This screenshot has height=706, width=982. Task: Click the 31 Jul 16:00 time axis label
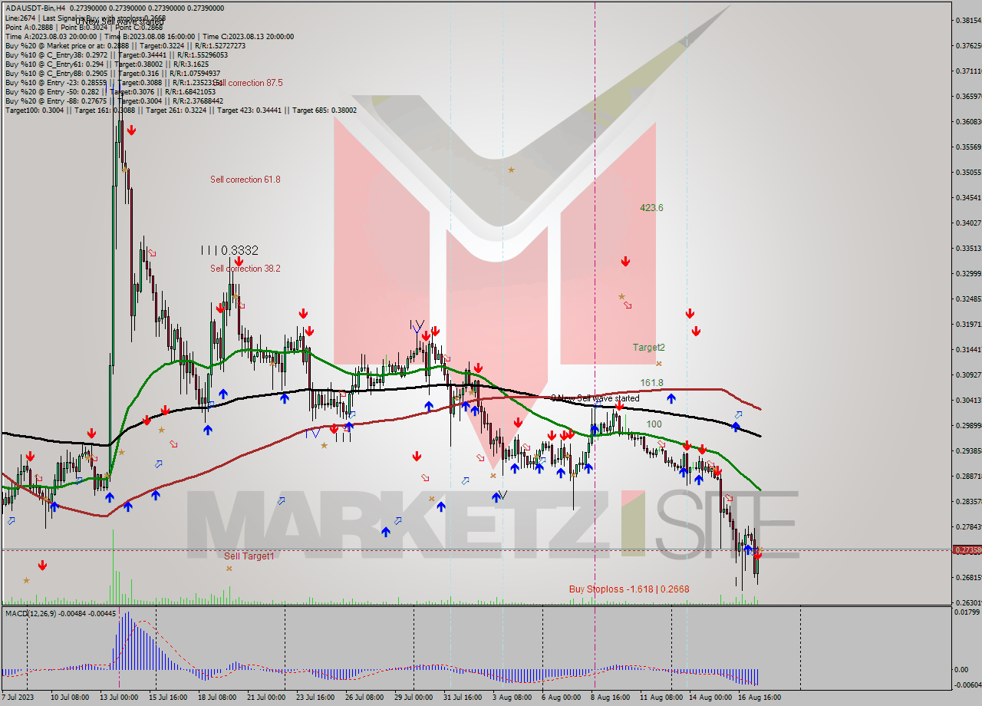coord(463,698)
